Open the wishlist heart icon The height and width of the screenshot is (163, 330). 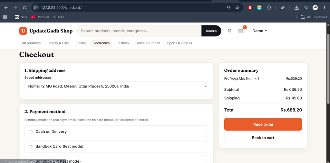click(229, 31)
